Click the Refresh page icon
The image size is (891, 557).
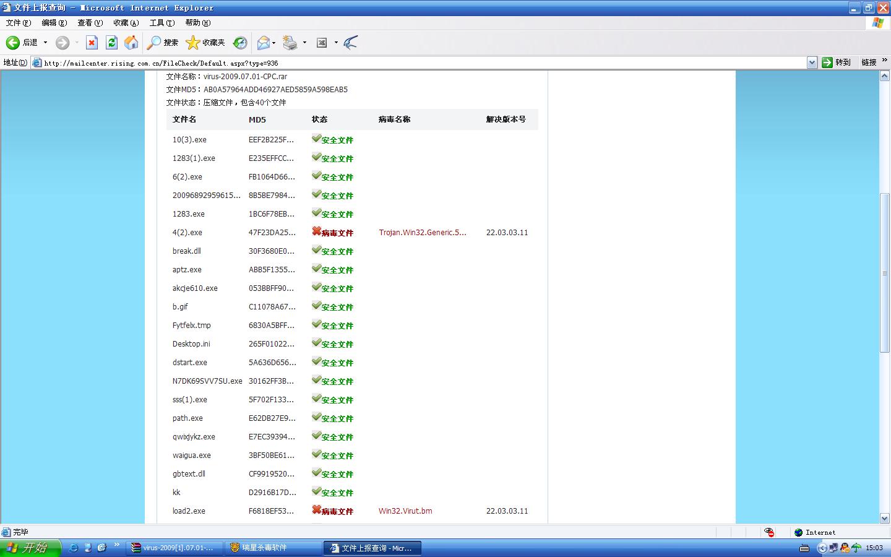[x=111, y=43]
